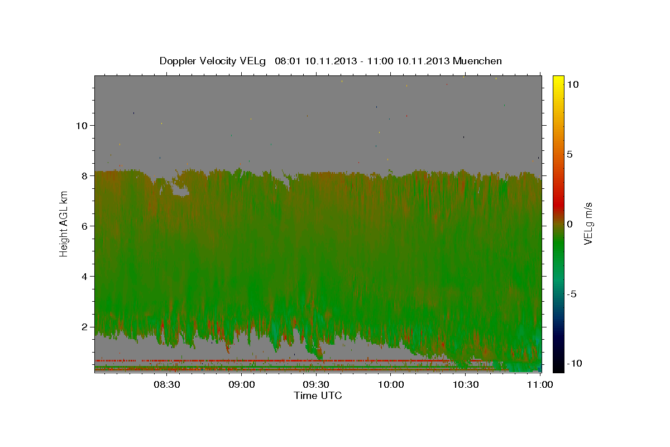Click the 'Height AGL km' axis label
670x447 pixels.
(64, 223)
